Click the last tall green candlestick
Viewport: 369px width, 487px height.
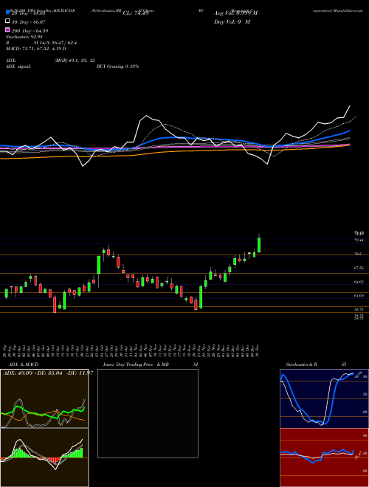(x=259, y=245)
